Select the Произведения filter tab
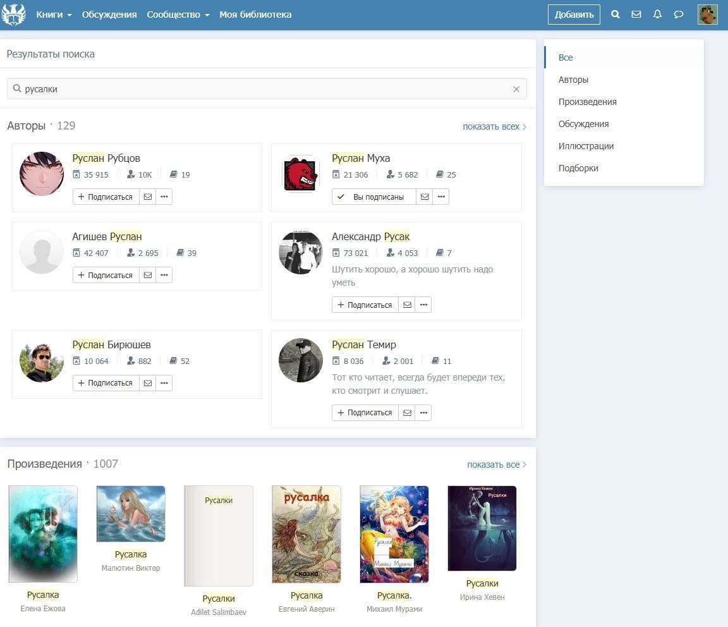 (x=587, y=102)
